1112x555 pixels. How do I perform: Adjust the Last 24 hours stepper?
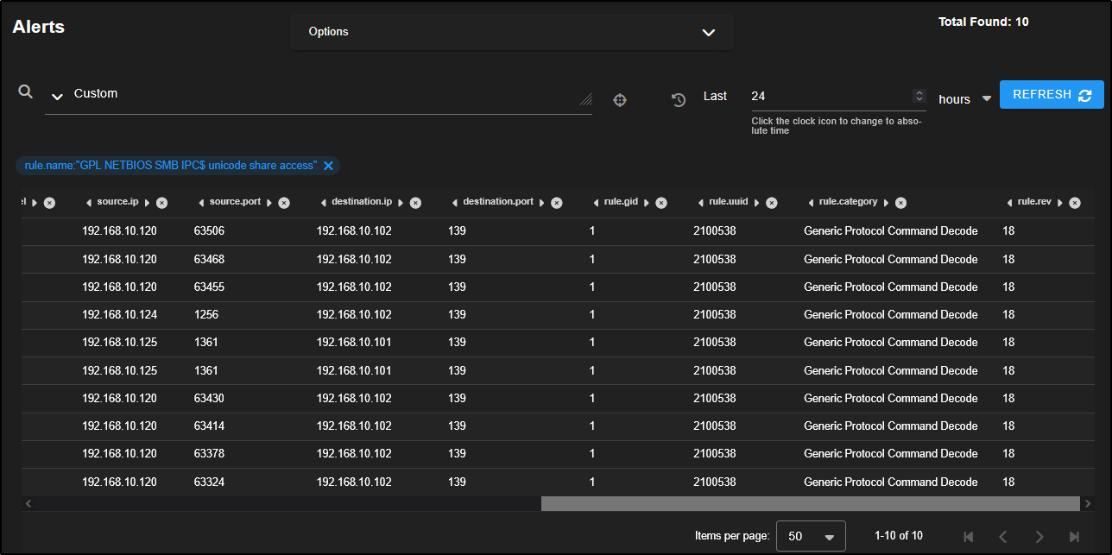pos(919,96)
